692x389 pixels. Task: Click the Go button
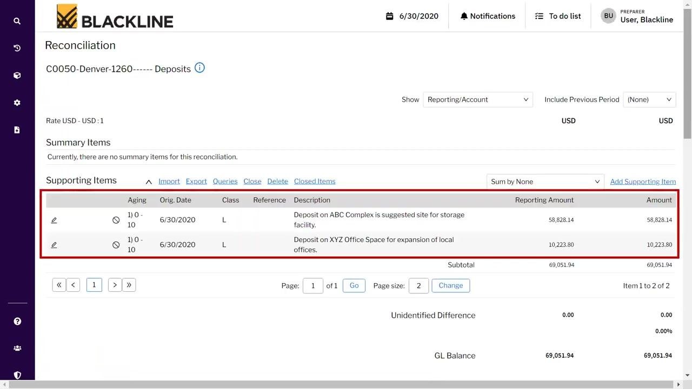coord(354,285)
